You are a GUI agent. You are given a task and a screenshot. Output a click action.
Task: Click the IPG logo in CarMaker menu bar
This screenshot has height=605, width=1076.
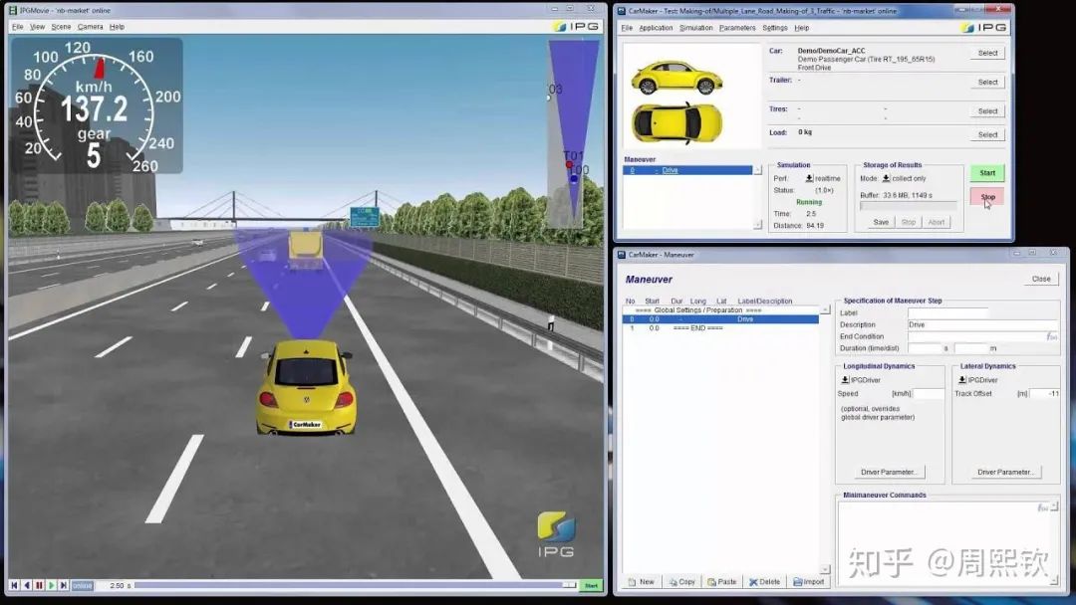[984, 28]
